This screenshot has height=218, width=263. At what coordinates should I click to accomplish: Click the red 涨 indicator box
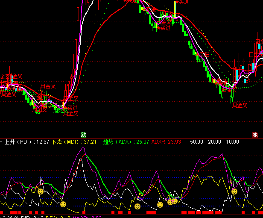(x=255, y=135)
